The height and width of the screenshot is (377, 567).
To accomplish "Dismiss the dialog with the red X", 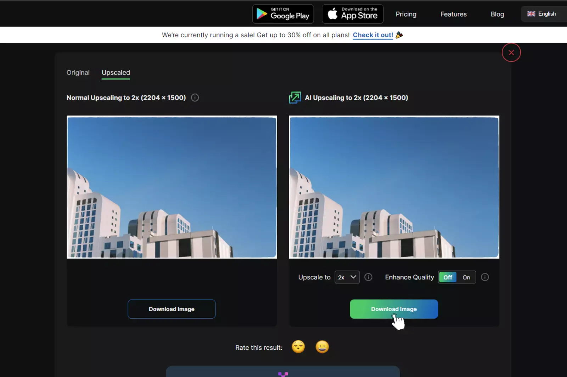I will pyautogui.click(x=511, y=52).
